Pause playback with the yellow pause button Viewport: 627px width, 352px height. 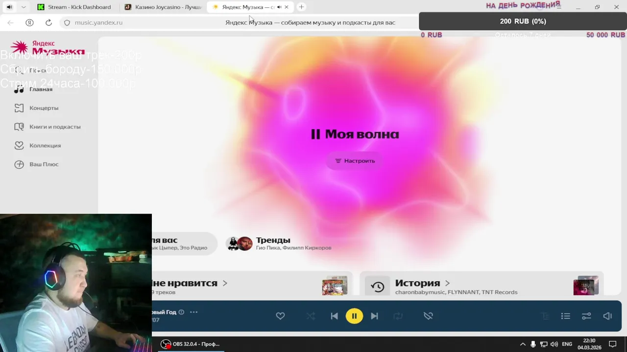(x=354, y=316)
